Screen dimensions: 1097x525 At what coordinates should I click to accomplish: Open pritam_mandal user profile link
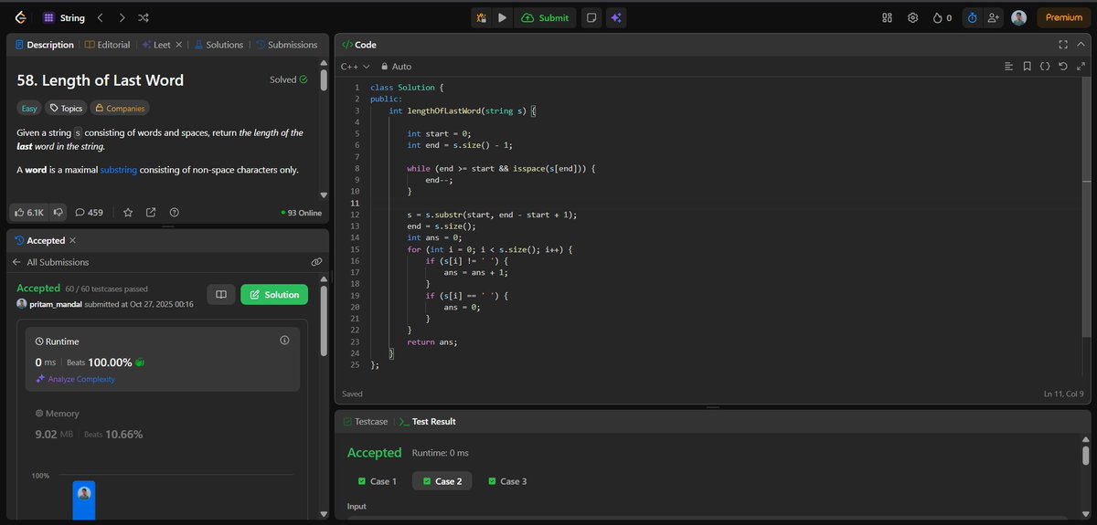pos(55,304)
